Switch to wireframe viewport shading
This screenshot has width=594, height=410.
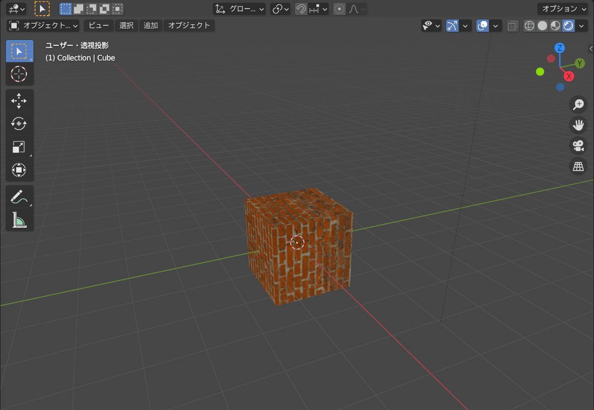pos(529,26)
